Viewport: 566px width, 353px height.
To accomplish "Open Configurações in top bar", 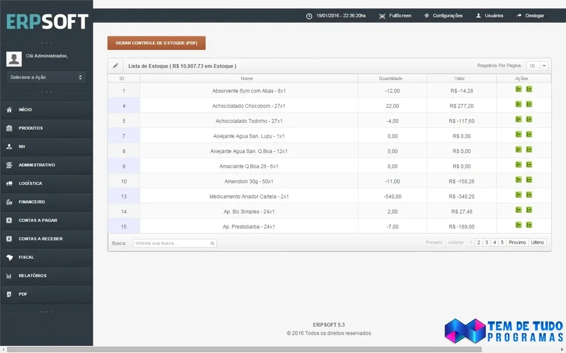I will (443, 16).
